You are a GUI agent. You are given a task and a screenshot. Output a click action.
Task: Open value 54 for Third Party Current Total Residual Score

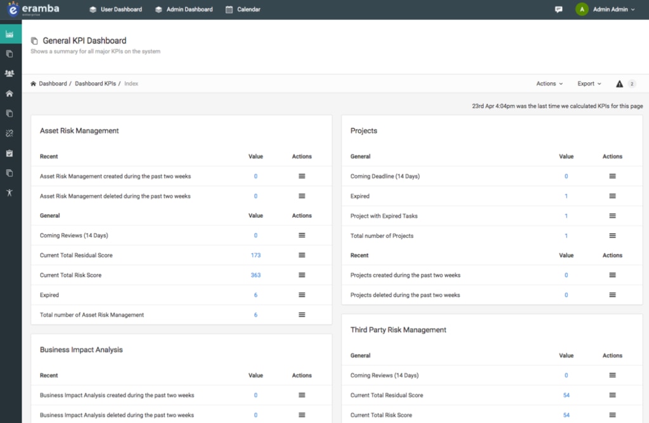pyautogui.click(x=566, y=395)
